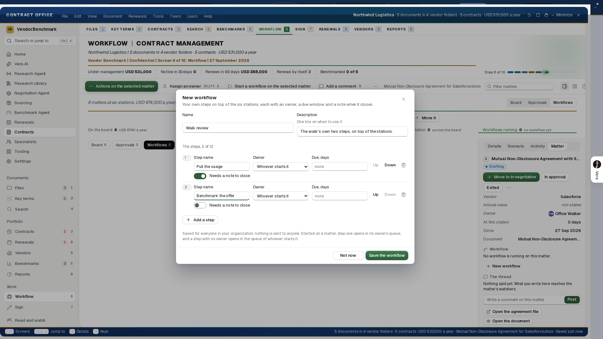Click the workflow Name field

click(x=238, y=128)
